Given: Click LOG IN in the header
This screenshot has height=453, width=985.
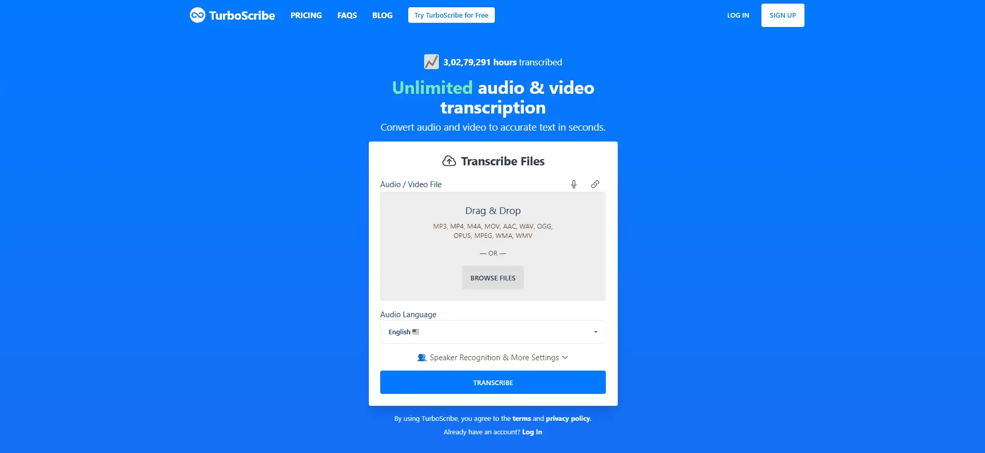Looking at the screenshot, I should pos(738,16).
